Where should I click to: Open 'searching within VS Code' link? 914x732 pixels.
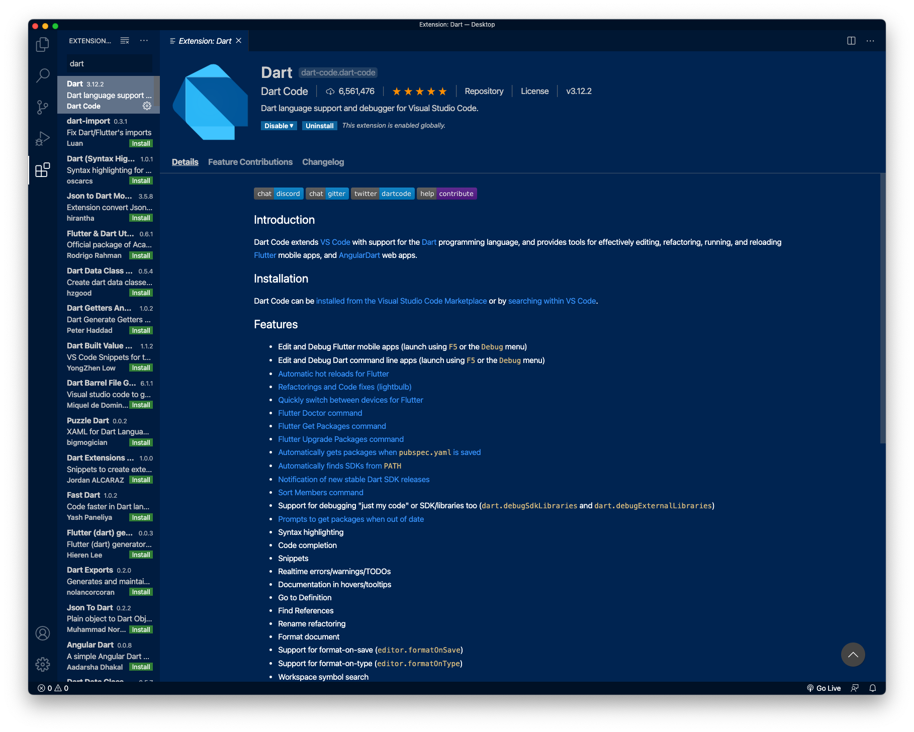(552, 301)
